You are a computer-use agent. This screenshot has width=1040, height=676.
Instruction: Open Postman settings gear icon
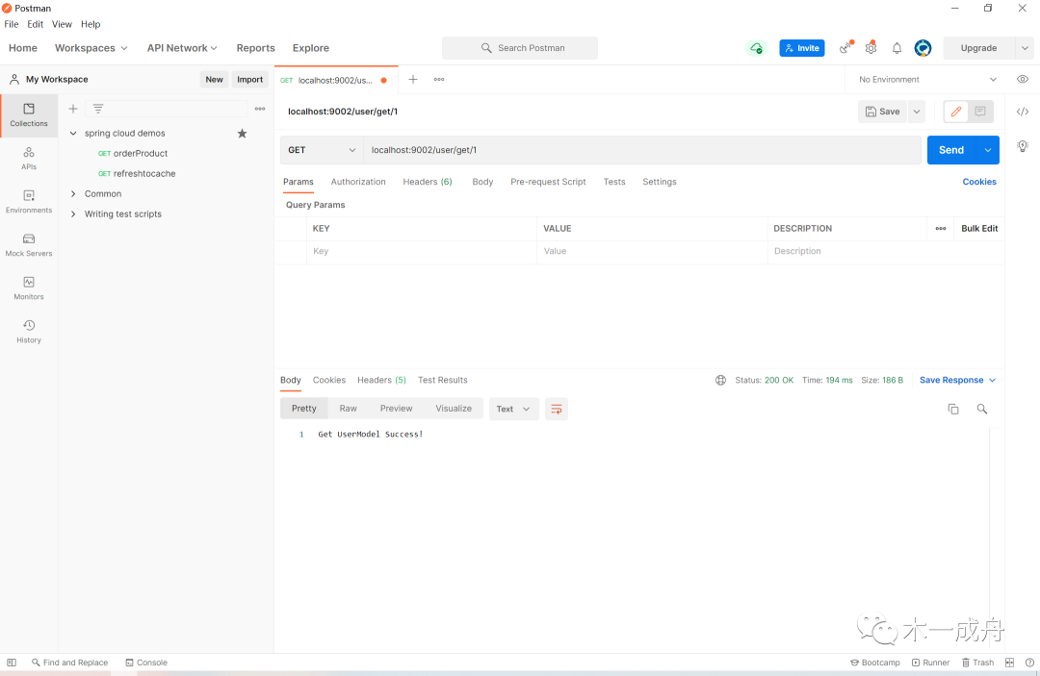point(871,48)
